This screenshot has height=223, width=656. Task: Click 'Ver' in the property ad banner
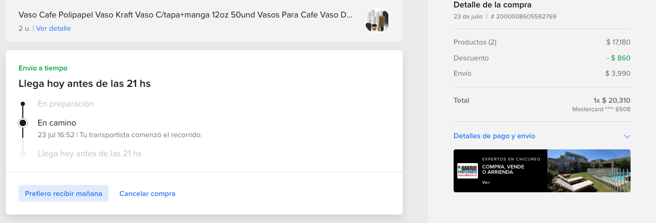[x=486, y=182]
